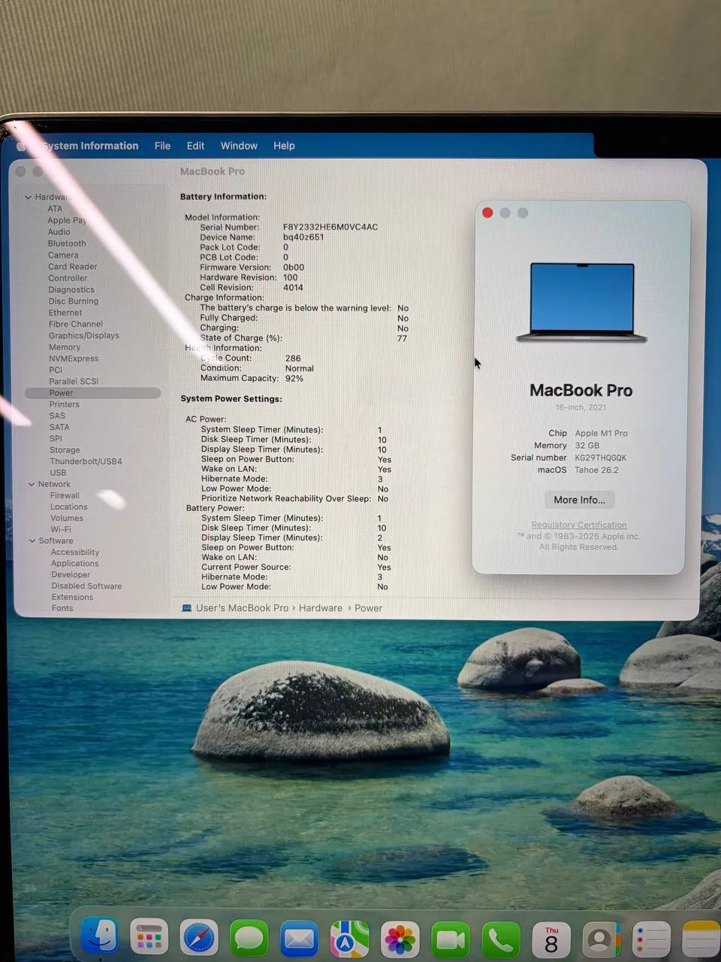Open the Mail app in the Dock
721x962 pixels.
click(x=299, y=939)
